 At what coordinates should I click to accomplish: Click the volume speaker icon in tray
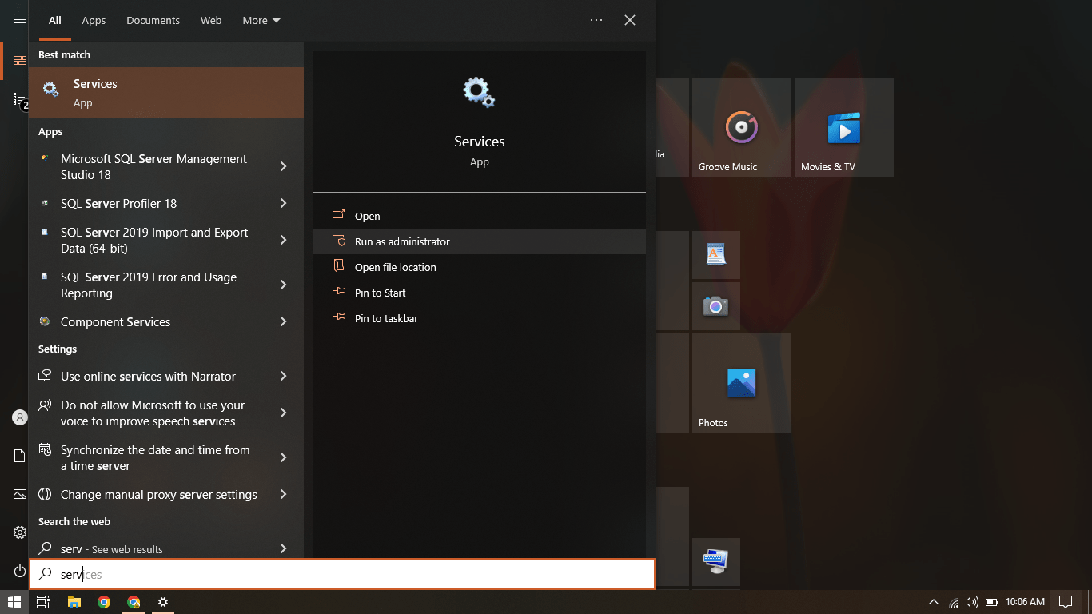[972, 602]
